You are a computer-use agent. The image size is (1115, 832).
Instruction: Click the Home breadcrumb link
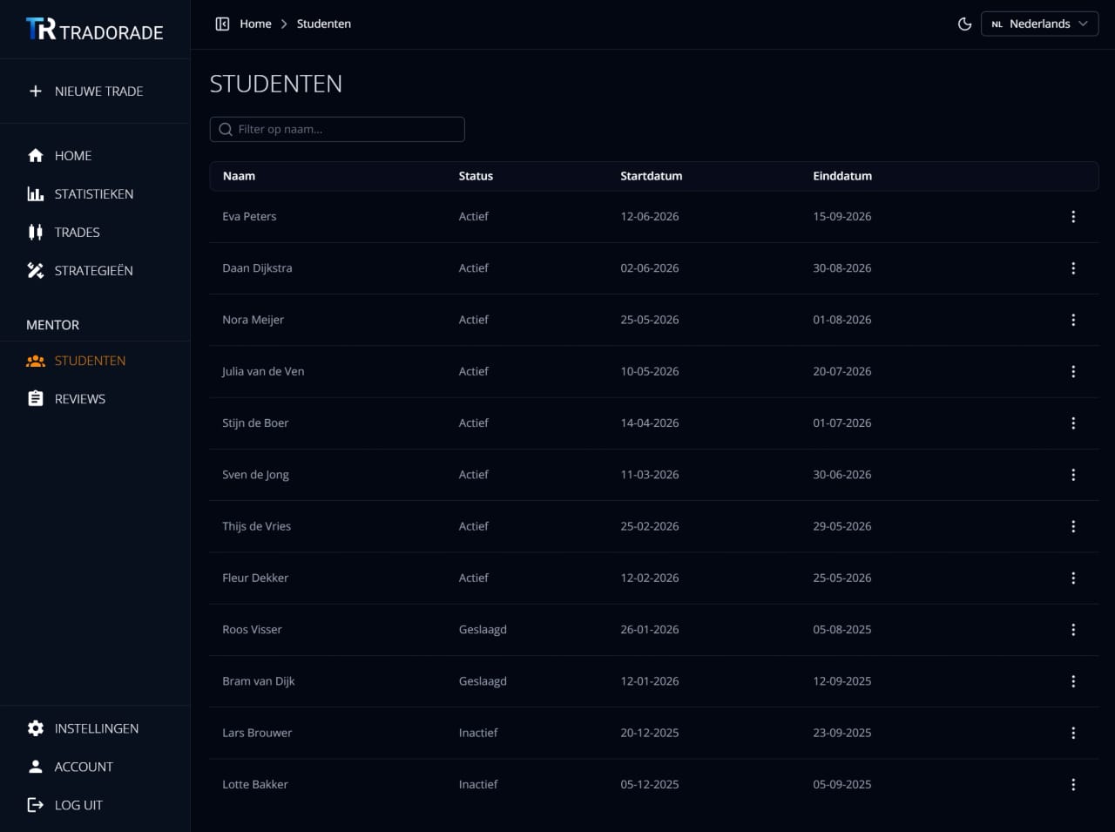tap(255, 24)
